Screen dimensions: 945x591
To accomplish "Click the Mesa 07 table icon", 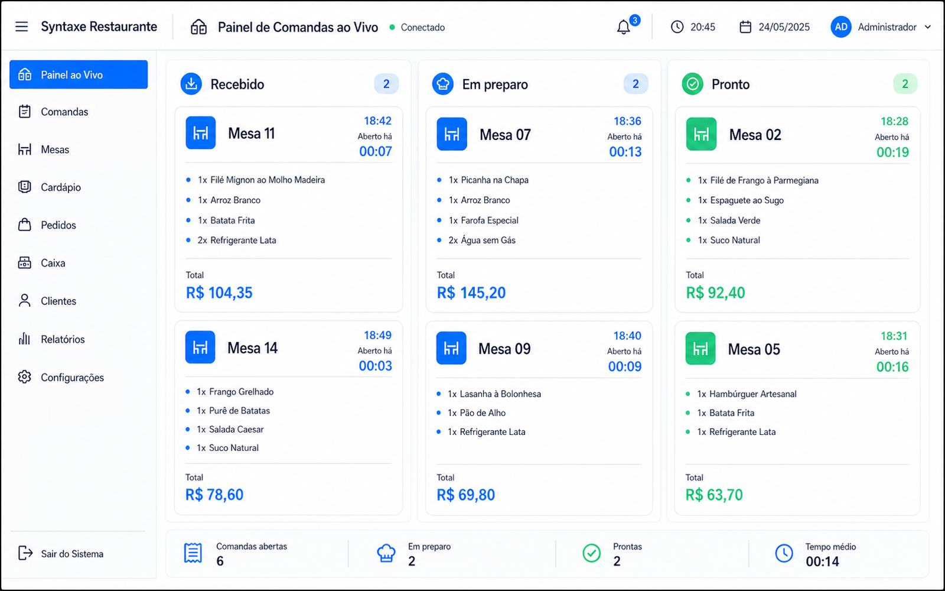I will [452, 134].
